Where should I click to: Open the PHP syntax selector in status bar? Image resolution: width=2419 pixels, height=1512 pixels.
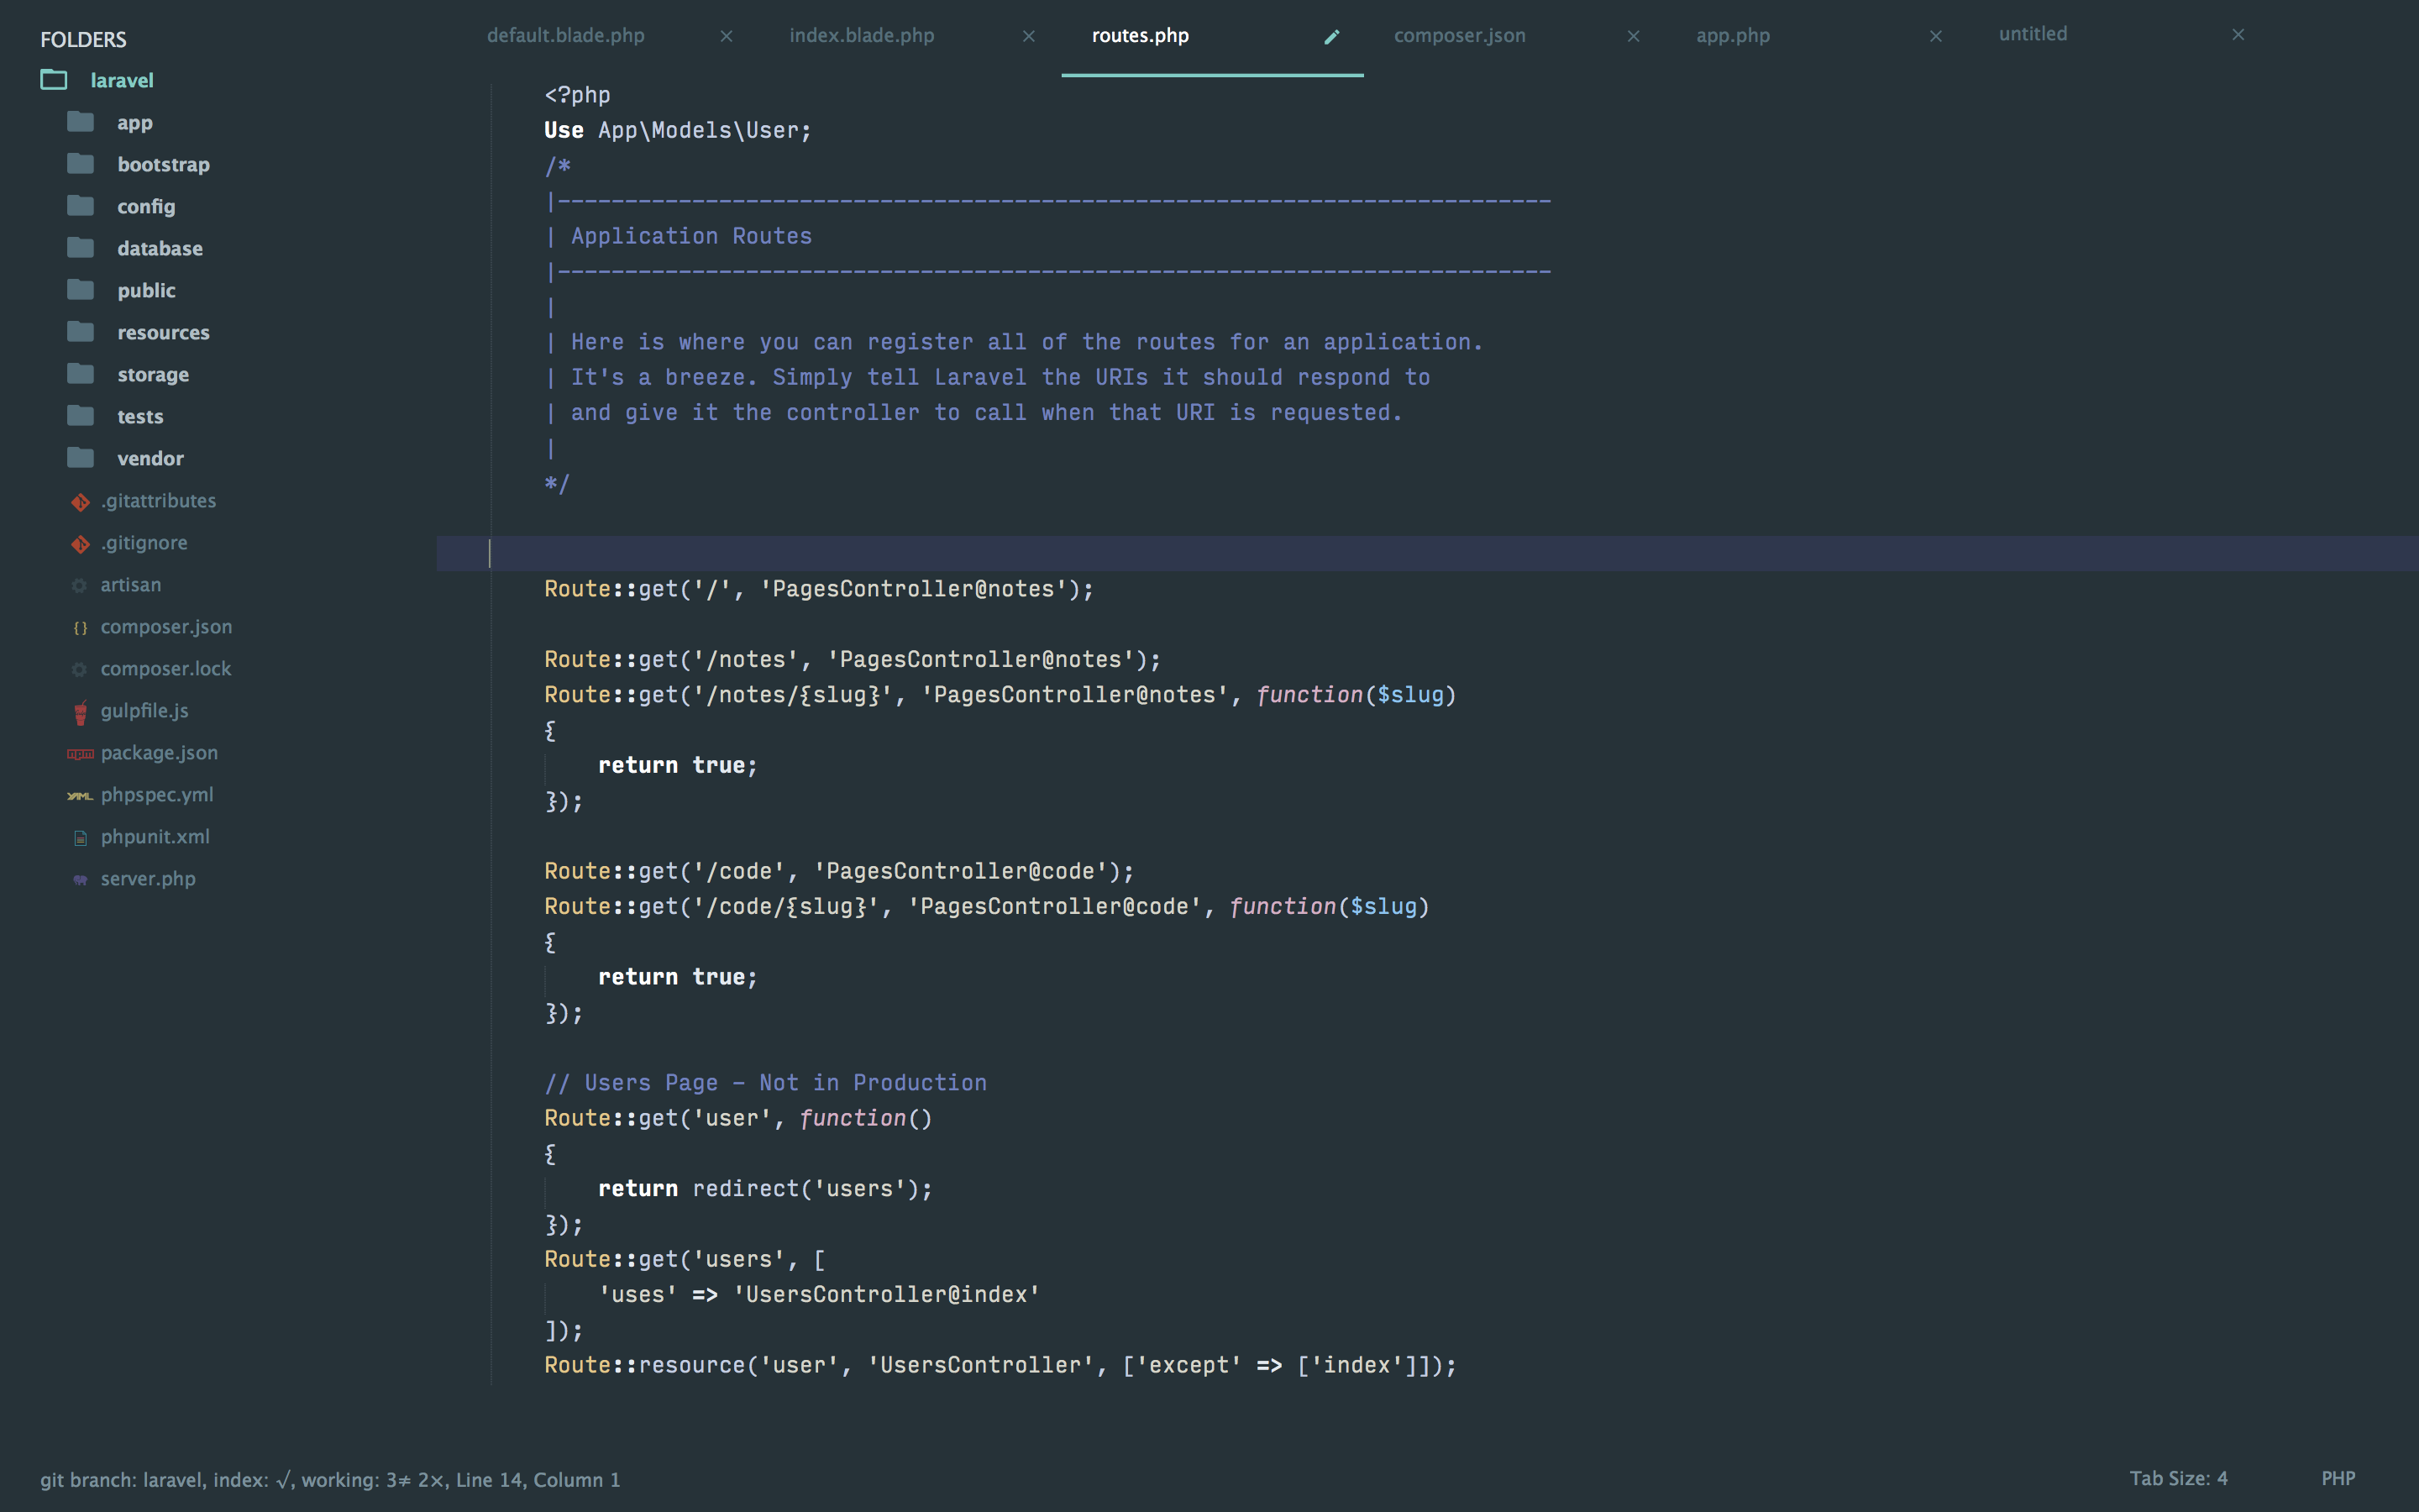2338,1478
